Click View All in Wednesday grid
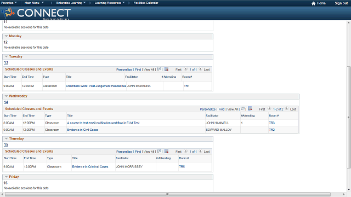 coord(233,109)
